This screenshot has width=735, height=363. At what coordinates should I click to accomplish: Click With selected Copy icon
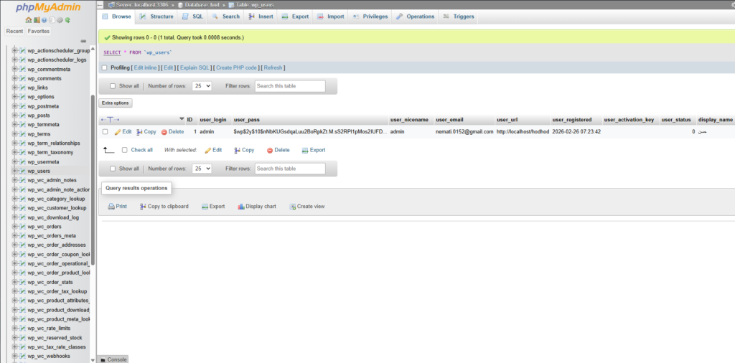pyautogui.click(x=237, y=151)
